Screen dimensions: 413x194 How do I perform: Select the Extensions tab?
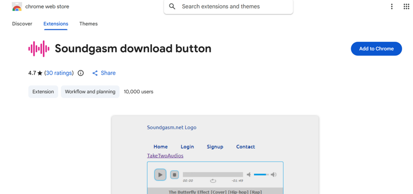tap(56, 24)
